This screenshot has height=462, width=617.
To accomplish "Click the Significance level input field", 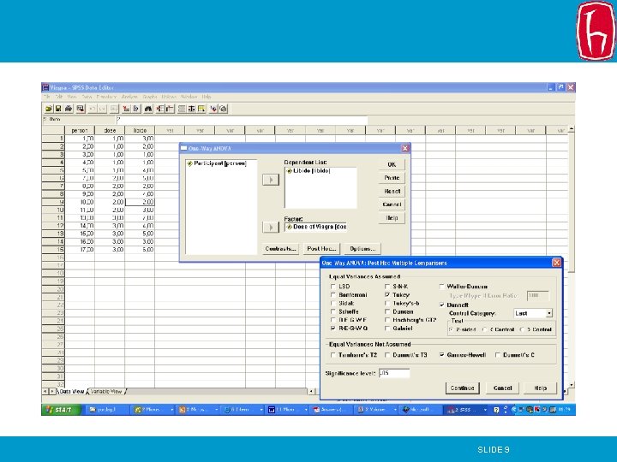I will point(394,373).
